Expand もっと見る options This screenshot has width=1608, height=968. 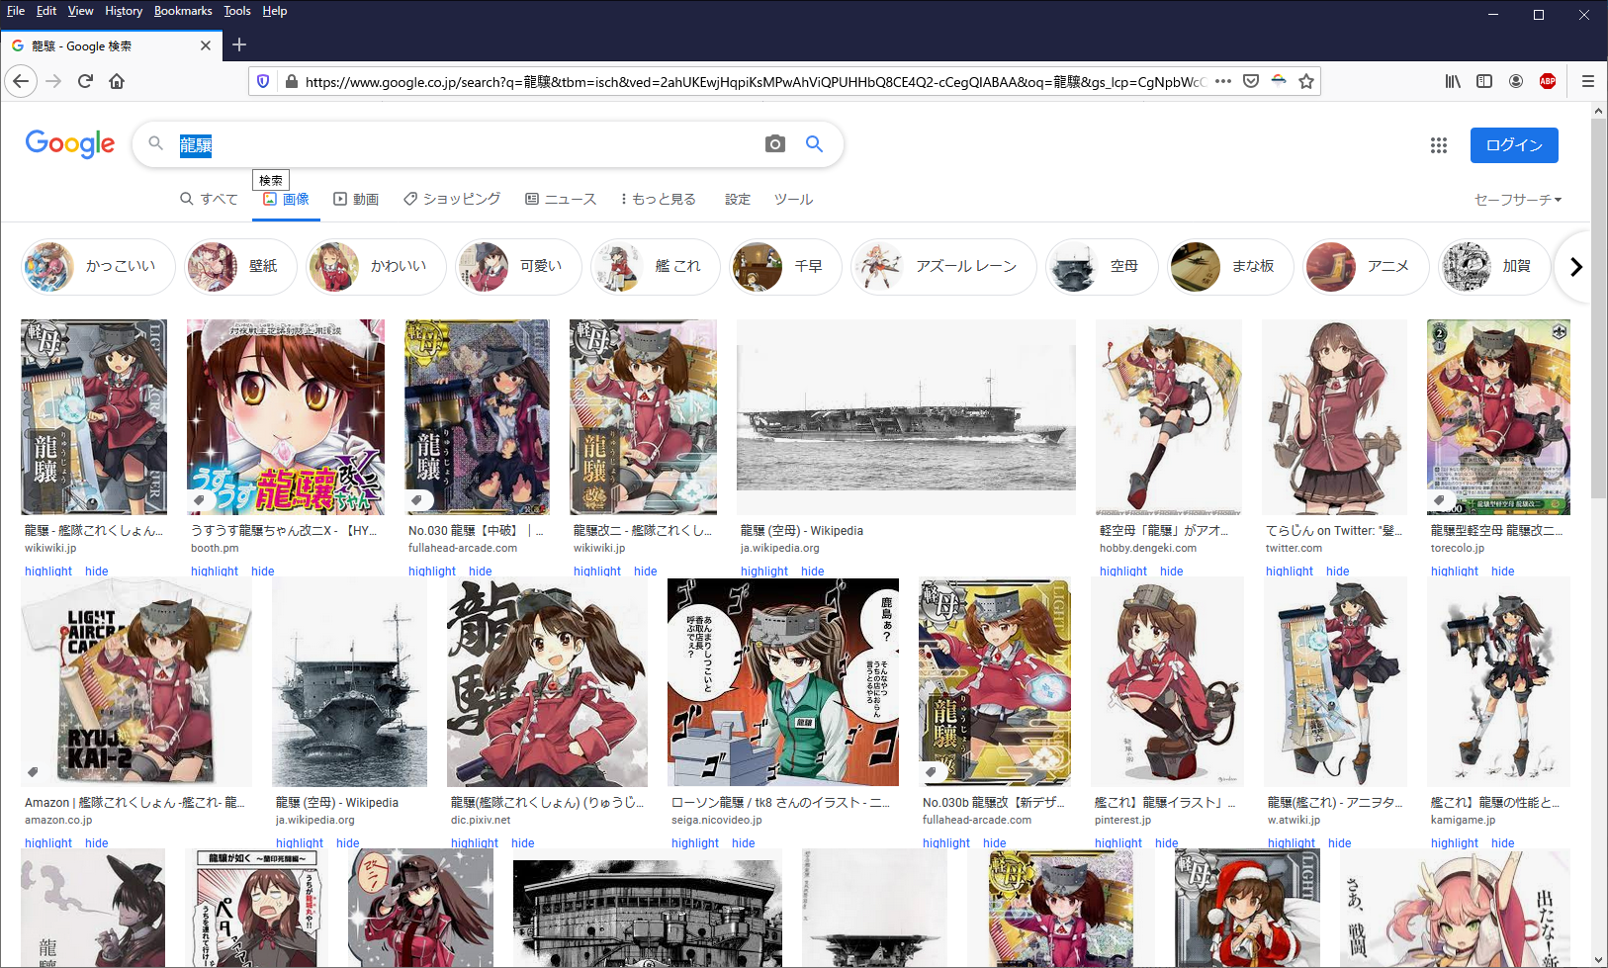[659, 199]
